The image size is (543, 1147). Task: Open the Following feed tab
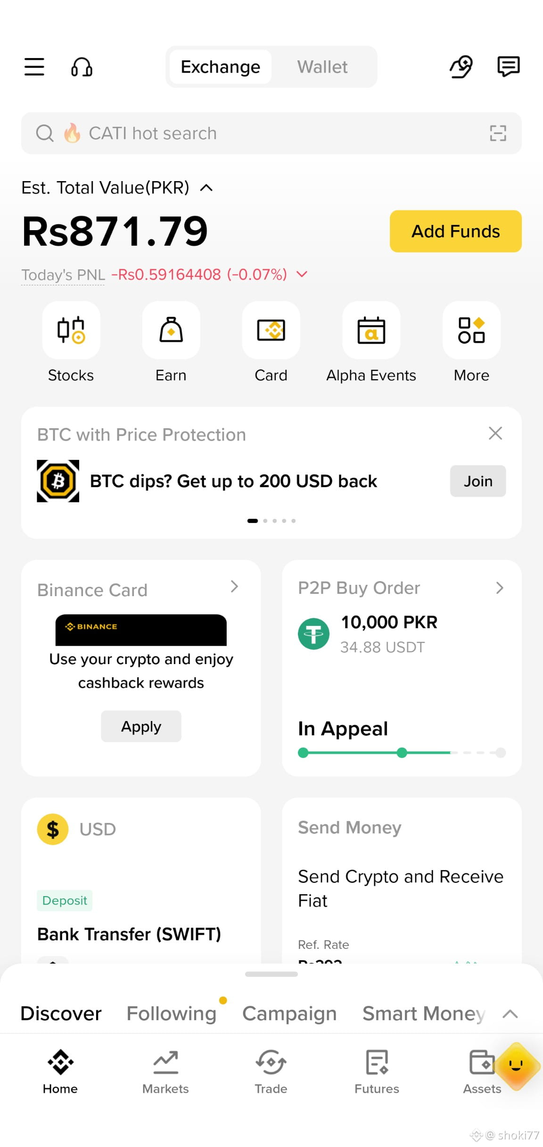pos(172,1014)
